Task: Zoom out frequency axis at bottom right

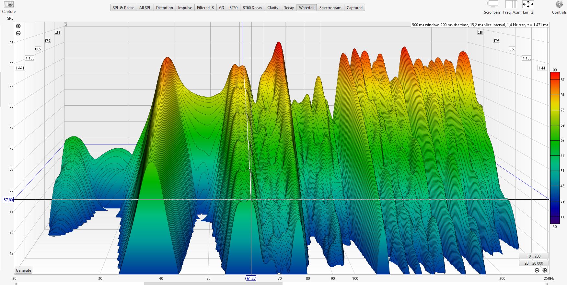Action: coord(537,270)
